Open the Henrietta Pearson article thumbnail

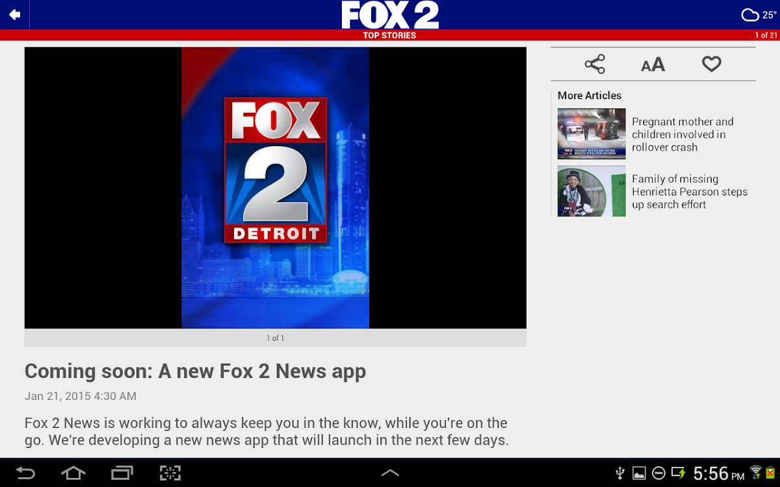(591, 191)
